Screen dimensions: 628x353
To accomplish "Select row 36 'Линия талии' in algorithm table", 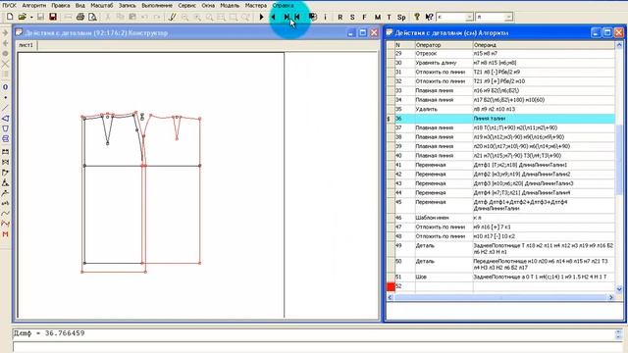I will (x=504, y=119).
